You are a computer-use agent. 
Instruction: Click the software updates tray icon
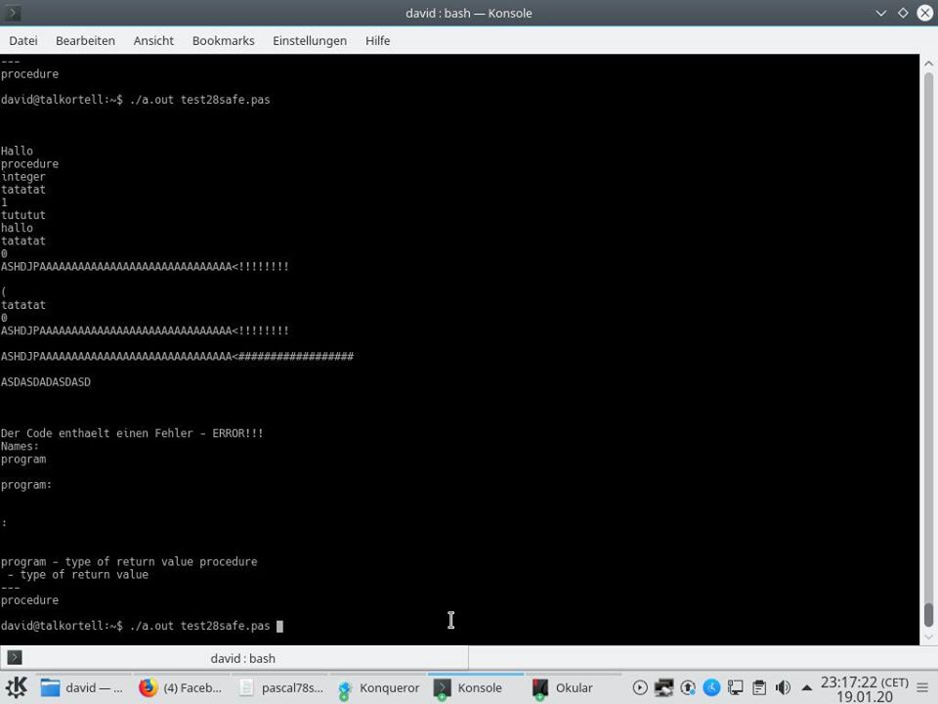click(688, 687)
